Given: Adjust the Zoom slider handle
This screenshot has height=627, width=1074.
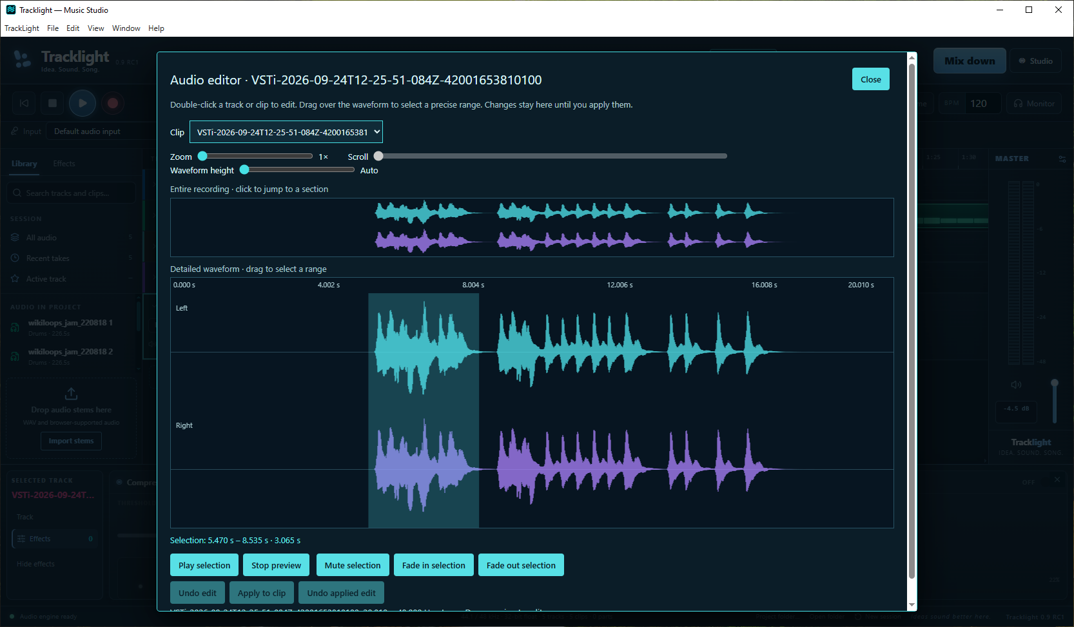Looking at the screenshot, I should click(202, 156).
